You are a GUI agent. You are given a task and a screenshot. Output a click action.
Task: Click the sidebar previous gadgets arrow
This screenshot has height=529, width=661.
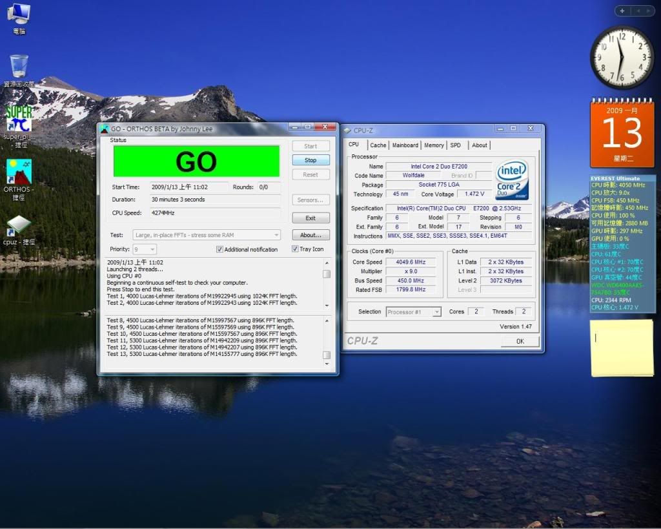click(x=639, y=11)
